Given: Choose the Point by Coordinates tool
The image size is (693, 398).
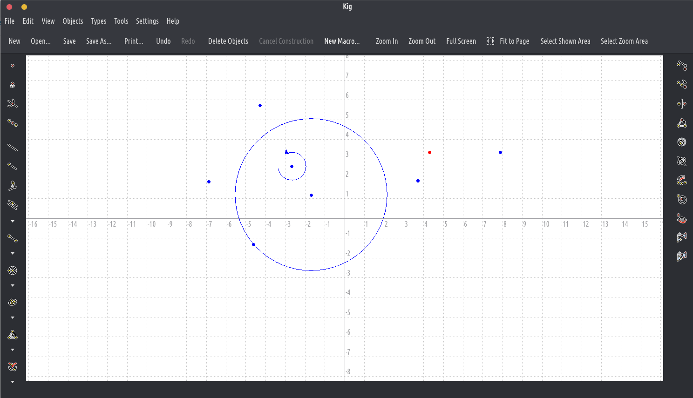Looking at the screenshot, I should pyautogui.click(x=13, y=85).
